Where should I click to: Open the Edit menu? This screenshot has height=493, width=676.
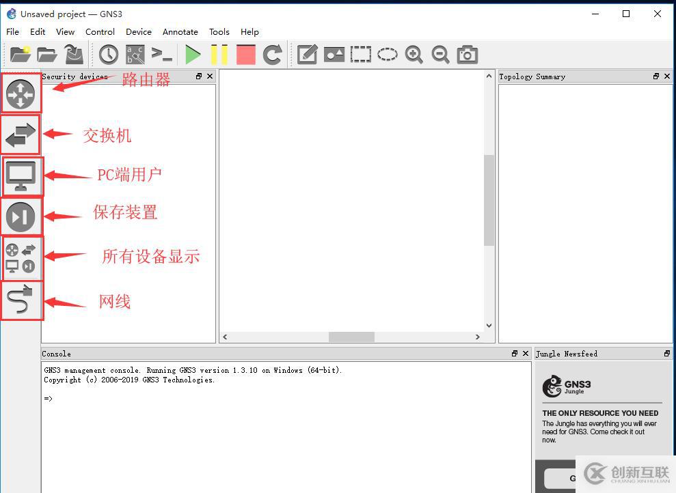(x=38, y=32)
